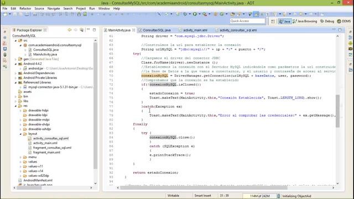Click the Package Explorer vertical scrollbar
This screenshot has width=354, height=199.
95,106
